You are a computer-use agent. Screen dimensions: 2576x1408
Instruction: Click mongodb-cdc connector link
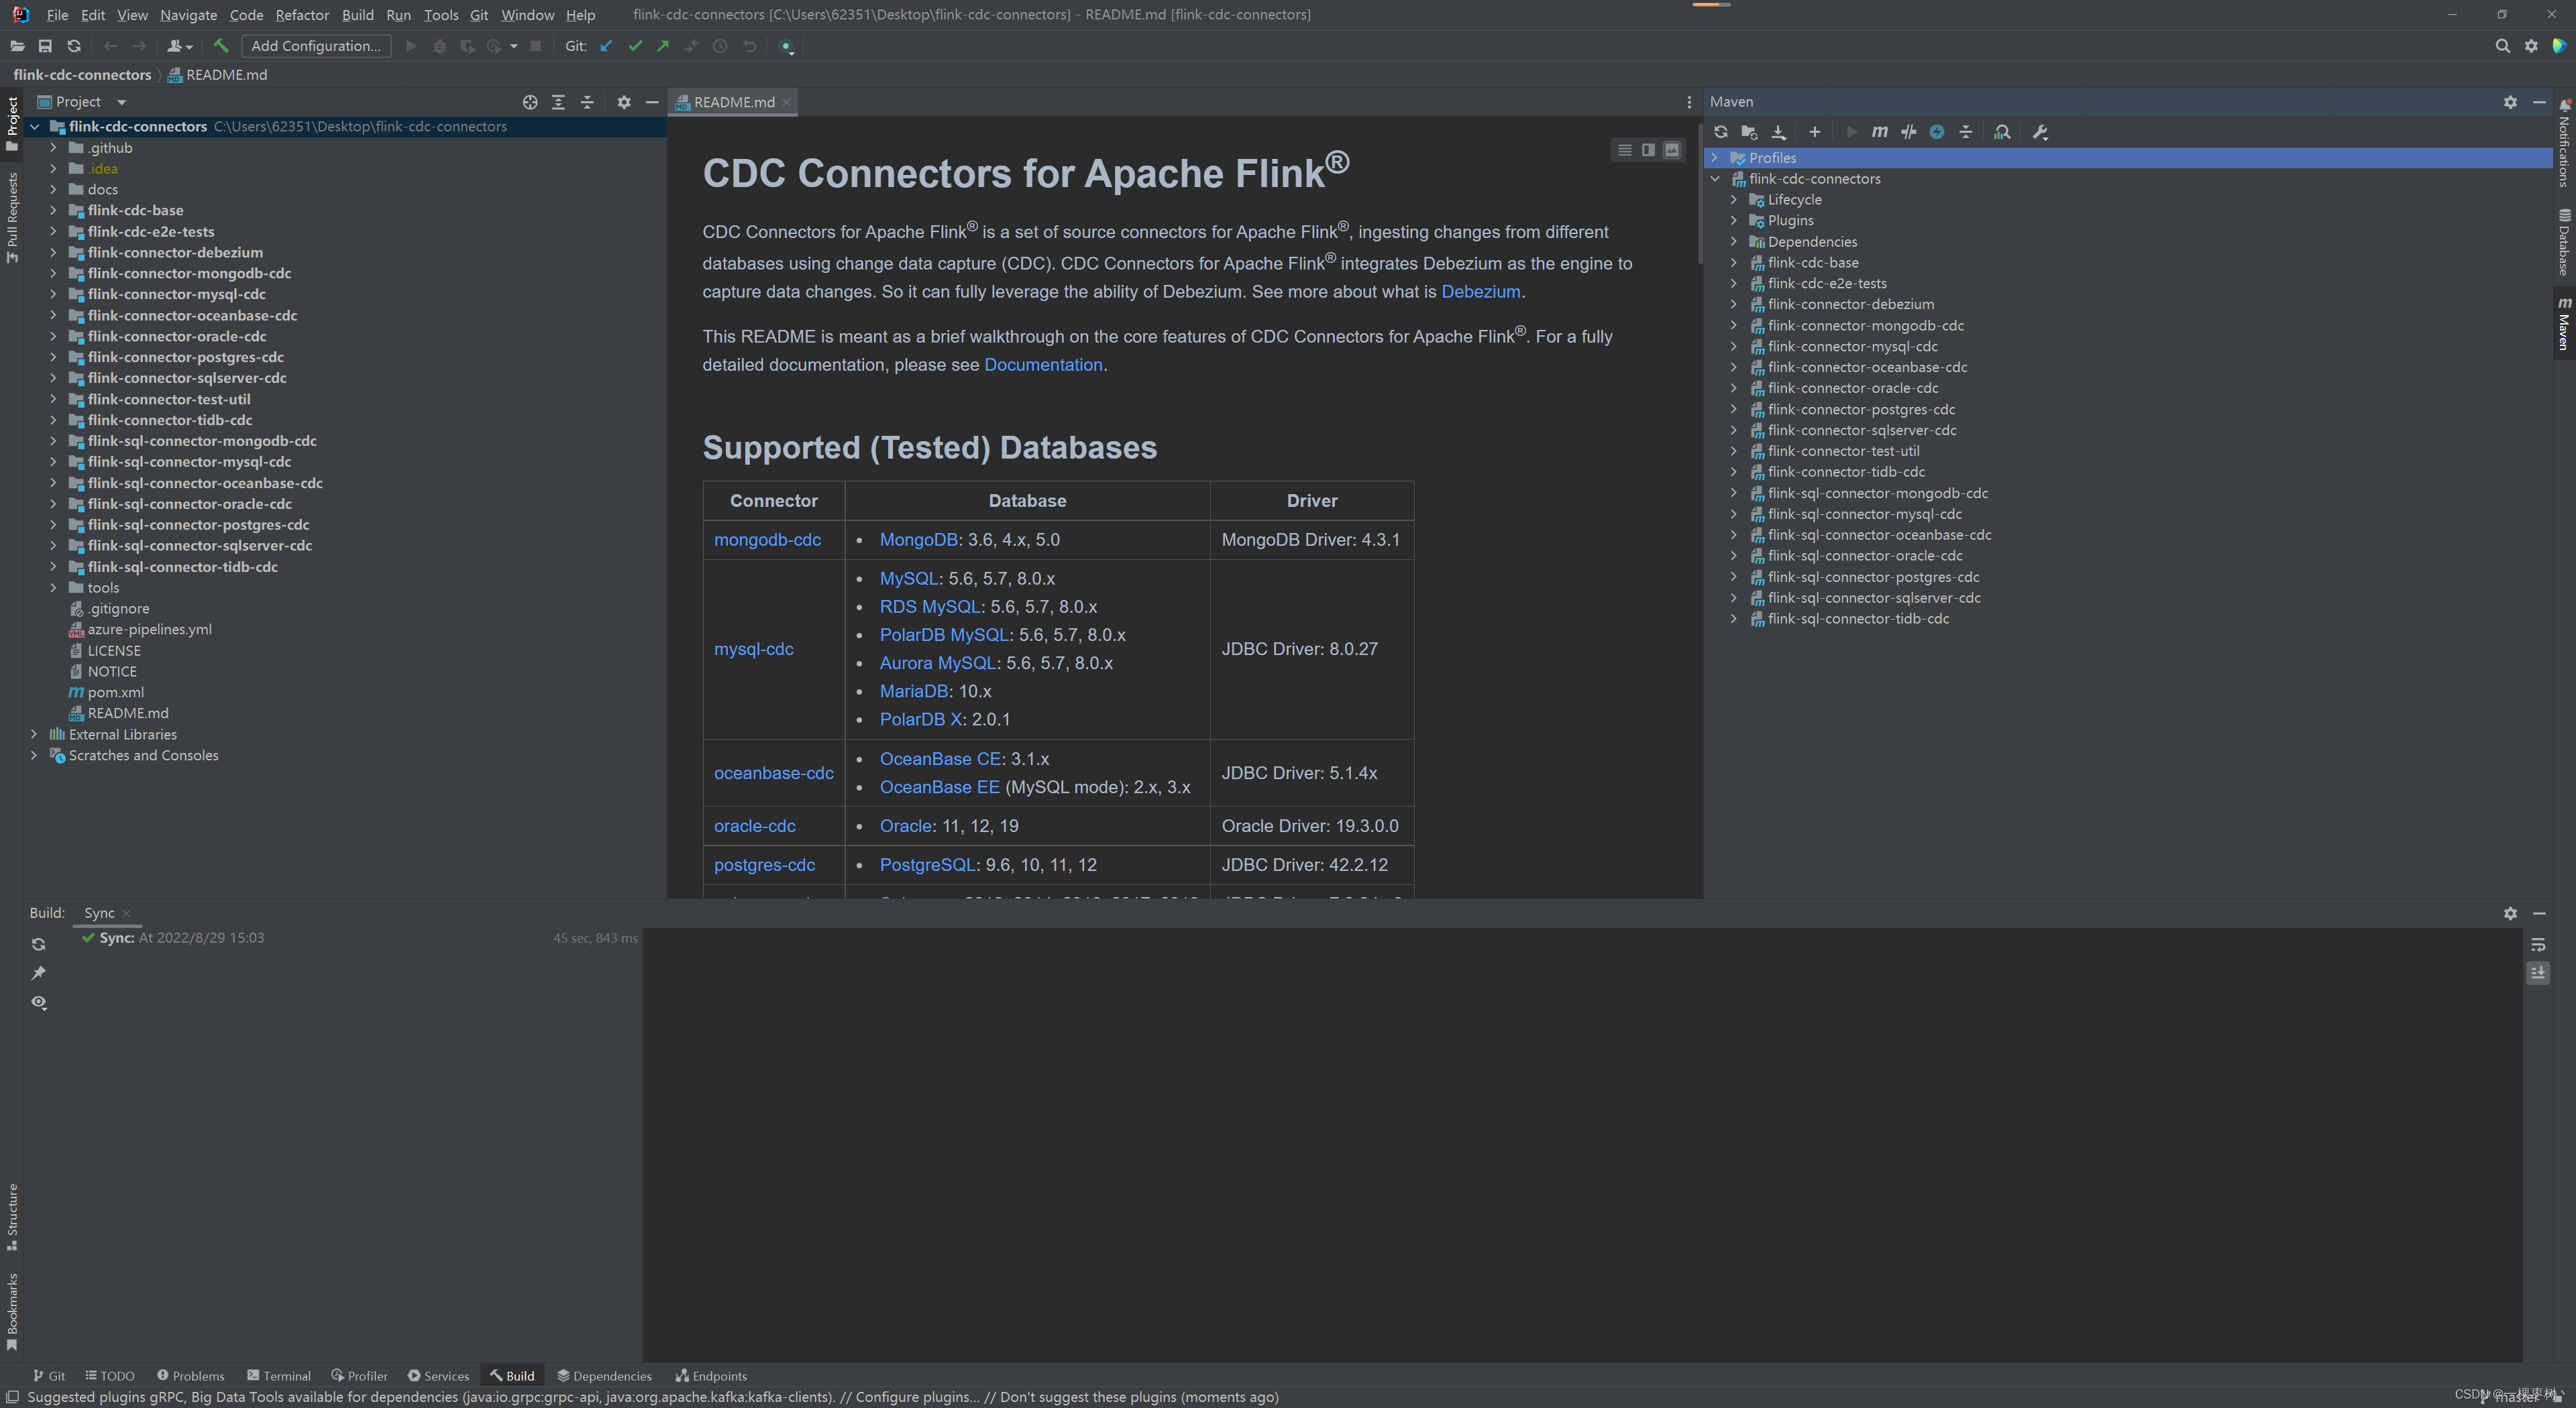pos(767,540)
